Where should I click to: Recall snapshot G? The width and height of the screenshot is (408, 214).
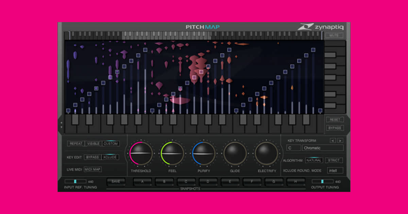pos(274,182)
